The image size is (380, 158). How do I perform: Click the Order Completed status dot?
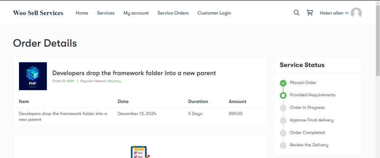coord(283,133)
